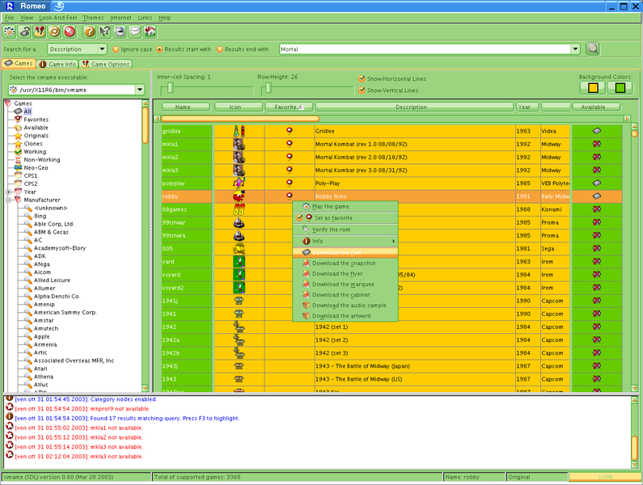
Task: Click availability icon in polyplay row
Action: (597, 183)
